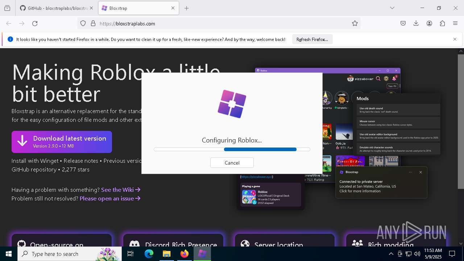
Task: Open the Install with Winget link
Action: (35, 161)
